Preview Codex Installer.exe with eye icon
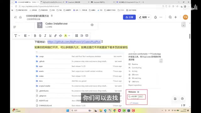The height and width of the screenshot is (113, 201). pyautogui.click(x=92, y=25)
